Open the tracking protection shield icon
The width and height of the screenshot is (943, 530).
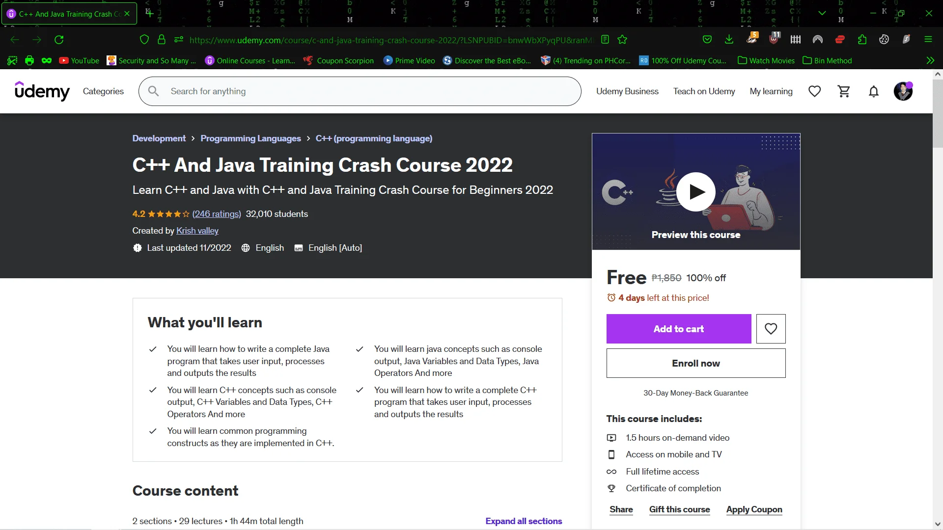pyautogui.click(x=144, y=40)
